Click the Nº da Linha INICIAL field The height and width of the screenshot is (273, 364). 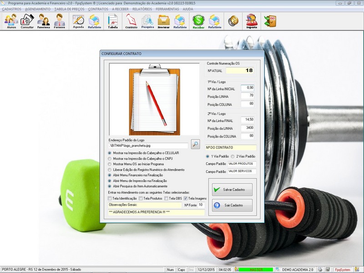click(248, 88)
